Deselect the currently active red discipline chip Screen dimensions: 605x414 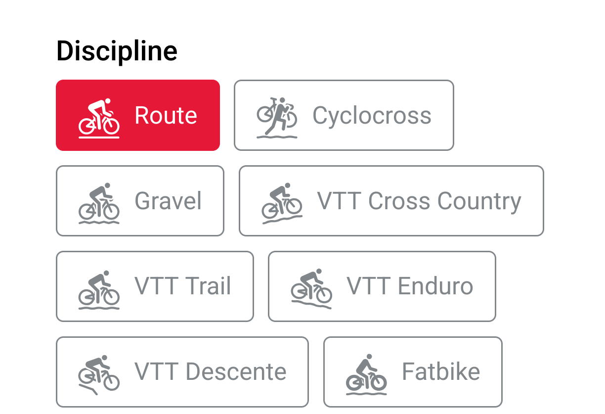[138, 115]
